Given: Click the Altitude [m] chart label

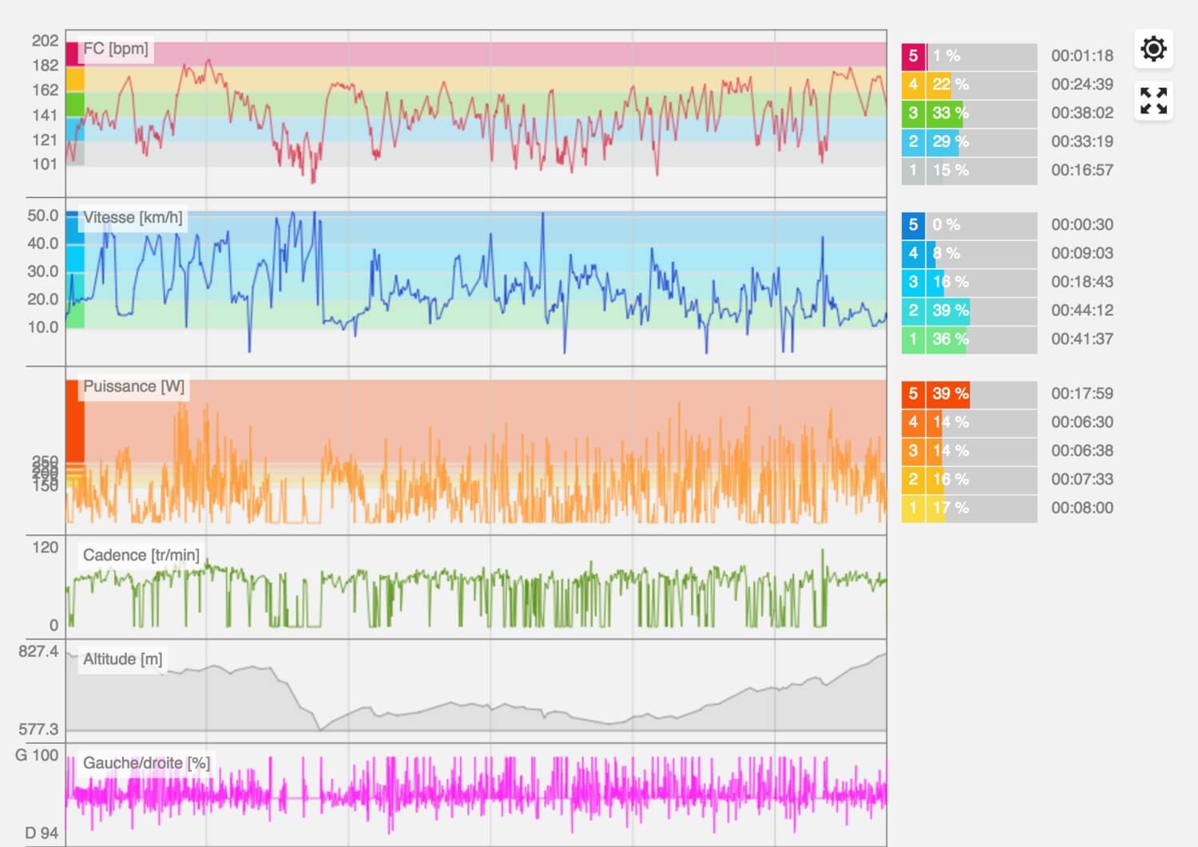Looking at the screenshot, I should tap(122, 659).
